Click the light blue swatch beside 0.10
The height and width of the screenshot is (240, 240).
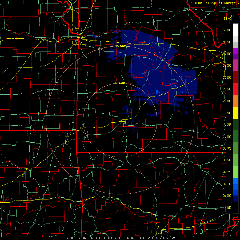tap(235, 181)
